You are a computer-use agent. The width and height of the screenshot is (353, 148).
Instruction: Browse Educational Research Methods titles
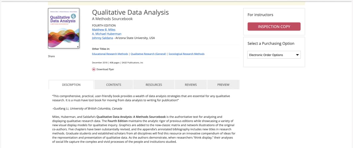point(110,54)
